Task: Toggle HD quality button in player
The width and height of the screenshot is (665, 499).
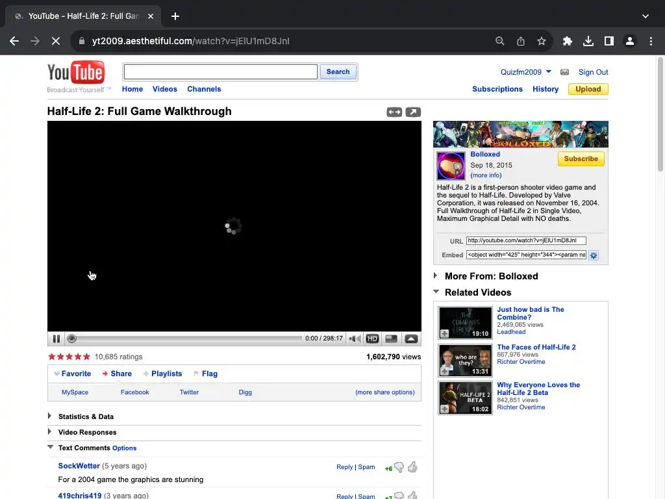Action: click(x=372, y=339)
